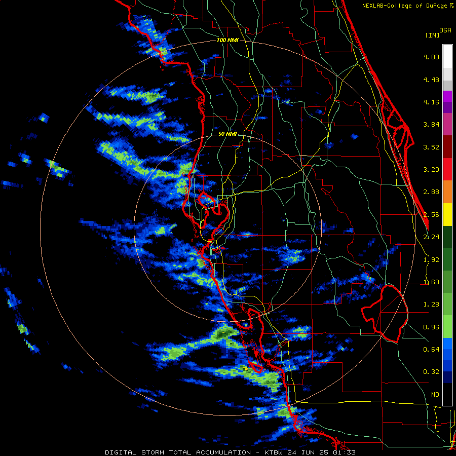Click the 4.48 legend value

(x=431, y=80)
